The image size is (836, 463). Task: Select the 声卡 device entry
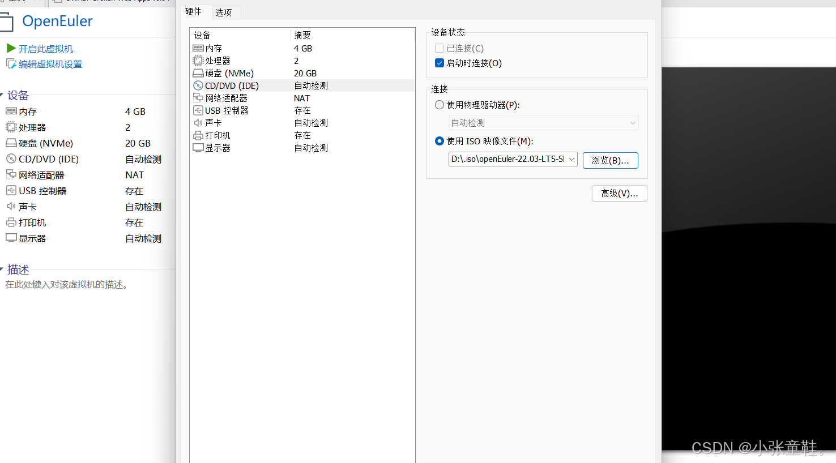pos(212,122)
